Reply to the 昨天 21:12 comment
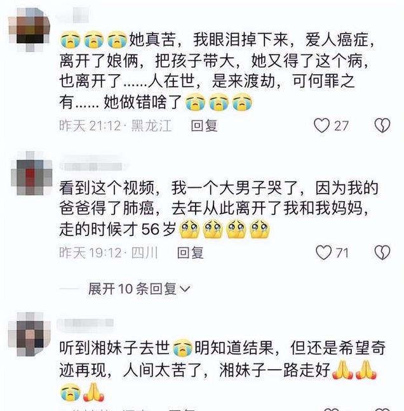404x411 pixels. click(205, 126)
